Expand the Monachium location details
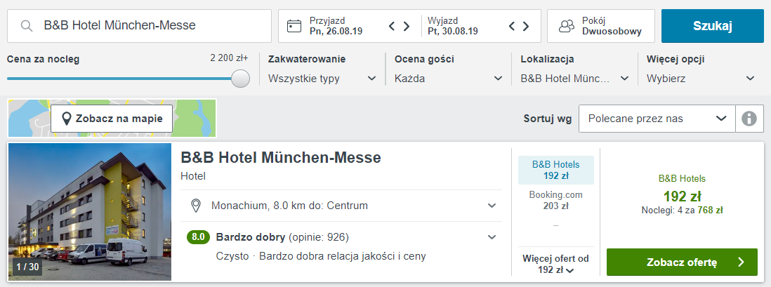The image size is (771, 287). (x=492, y=206)
